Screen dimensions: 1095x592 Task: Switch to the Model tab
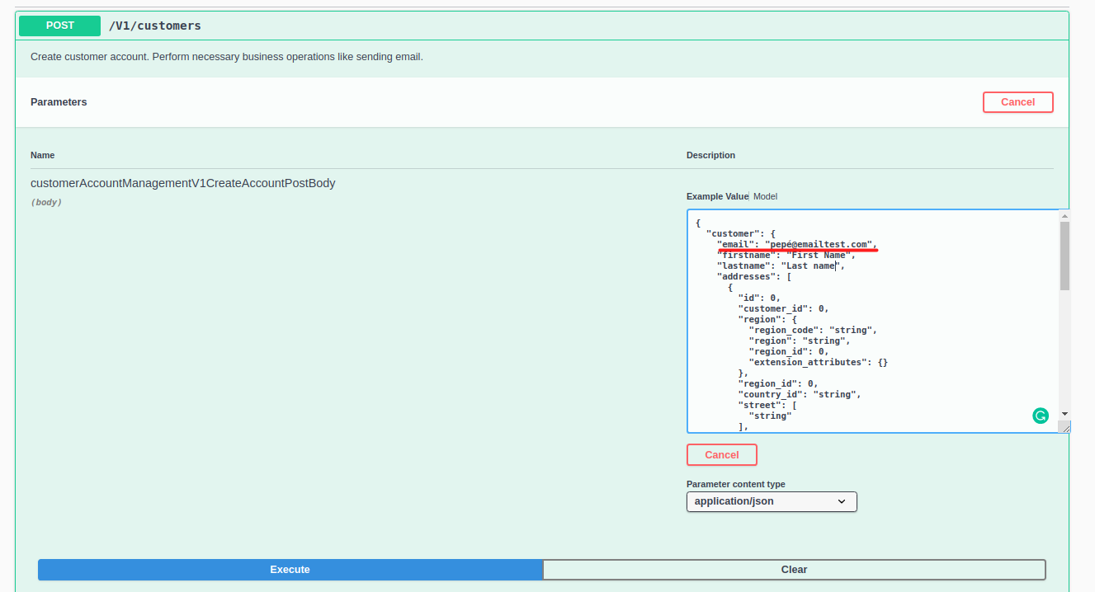point(765,196)
